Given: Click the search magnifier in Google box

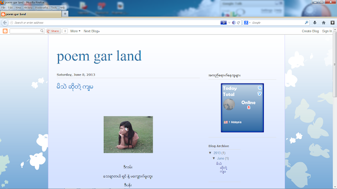Looking at the screenshot, I should [x=306, y=22].
